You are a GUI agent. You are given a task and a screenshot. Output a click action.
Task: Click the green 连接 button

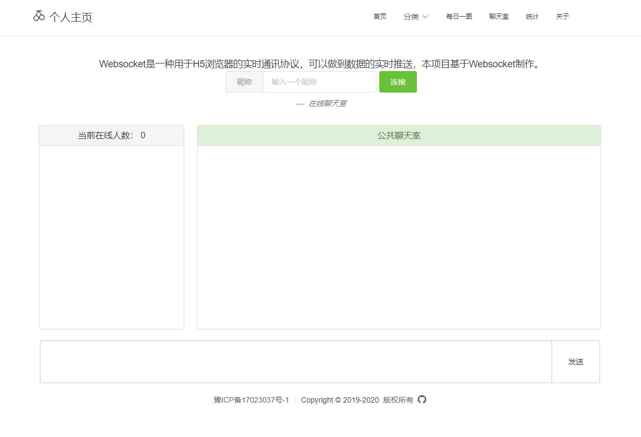(x=398, y=82)
